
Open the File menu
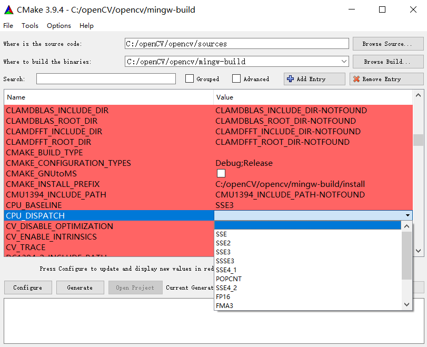(x=8, y=26)
